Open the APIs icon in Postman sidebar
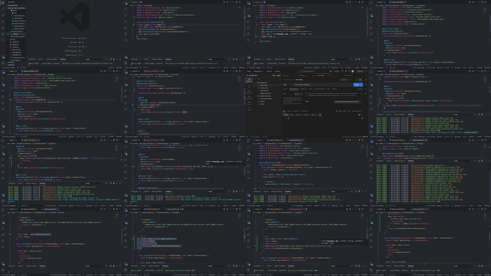The image size is (491, 276). tap(249, 86)
